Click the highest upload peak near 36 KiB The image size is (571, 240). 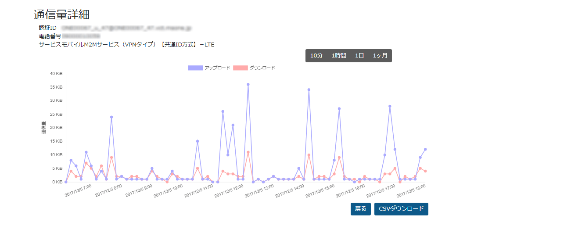[x=248, y=84]
